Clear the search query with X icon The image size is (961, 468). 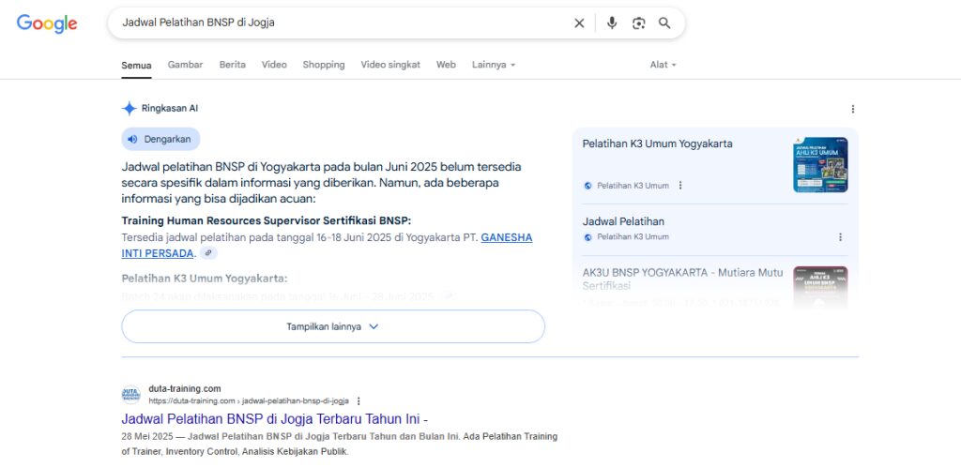click(579, 23)
